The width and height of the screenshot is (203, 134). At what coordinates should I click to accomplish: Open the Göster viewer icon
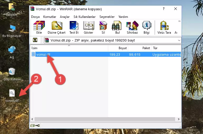coord(88,27)
